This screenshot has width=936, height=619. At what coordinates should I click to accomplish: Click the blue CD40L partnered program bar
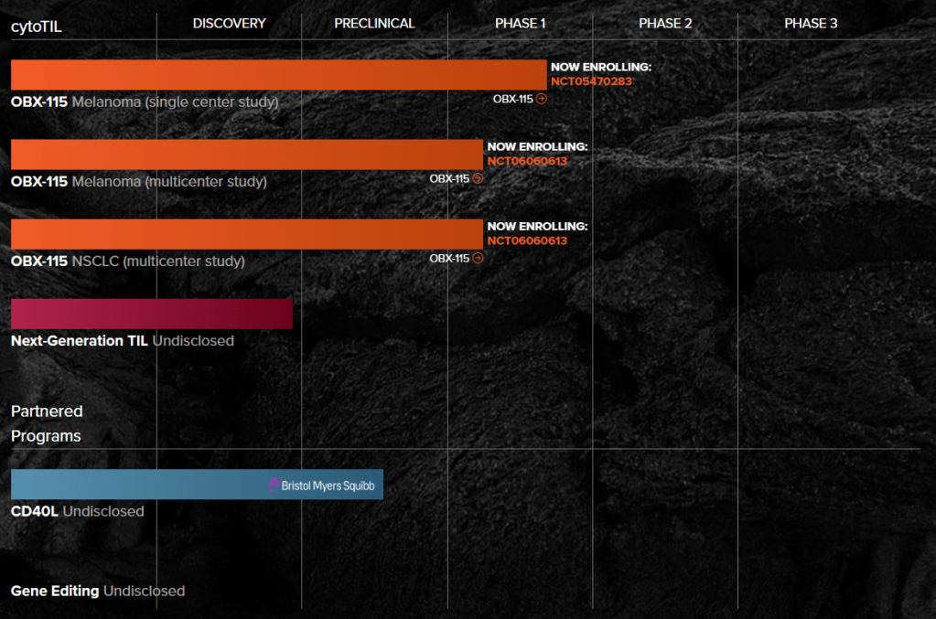[137, 485]
